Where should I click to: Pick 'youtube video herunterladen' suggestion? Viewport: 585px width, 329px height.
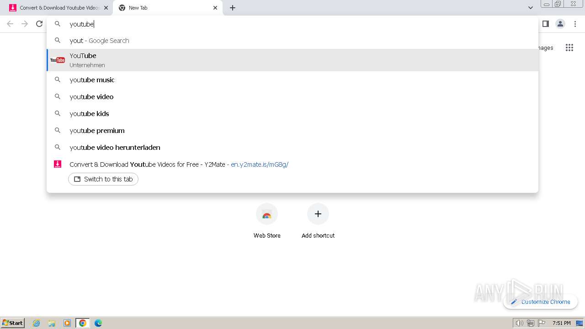click(292, 148)
